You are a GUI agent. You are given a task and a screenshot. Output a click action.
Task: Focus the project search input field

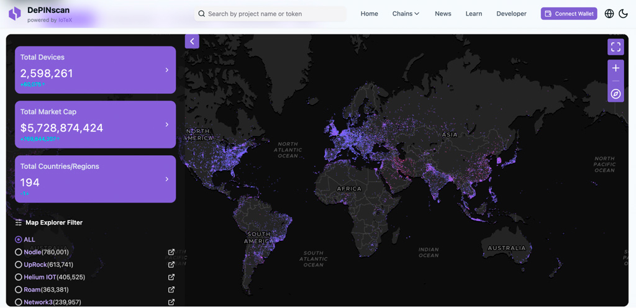pos(270,14)
